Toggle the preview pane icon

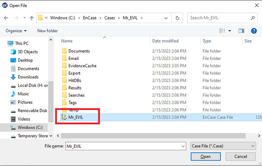pyautogui.click(x=242, y=31)
